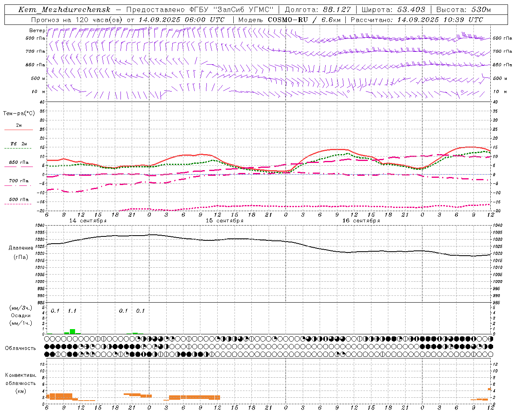Screen dimensions: 514x411
Task: Select the (мм/1ч.) precipitation unit label
Action: (x=21, y=323)
